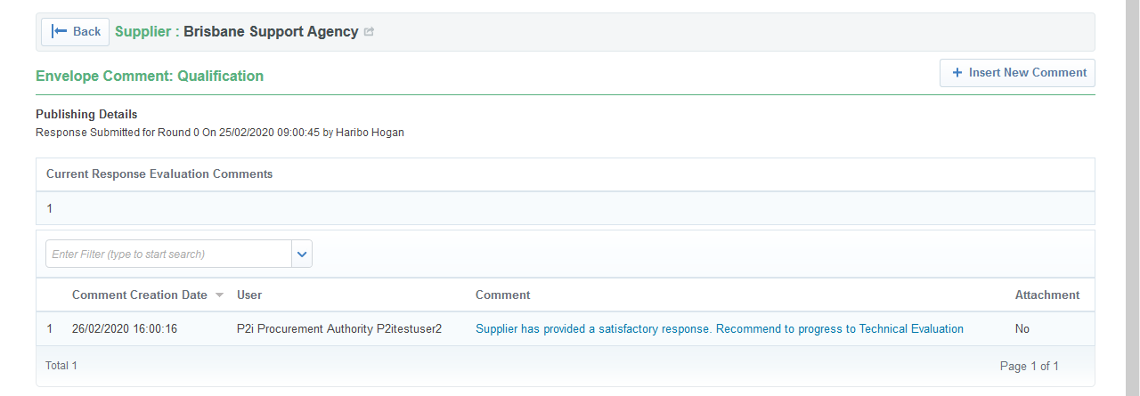This screenshot has height=396, width=1140.
Task: Click the P2i Procurement Authority user cell
Action: [x=338, y=329]
